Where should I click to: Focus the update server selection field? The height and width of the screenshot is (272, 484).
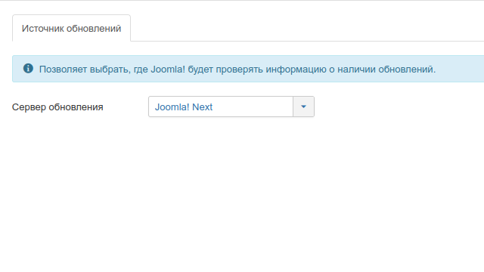point(231,107)
